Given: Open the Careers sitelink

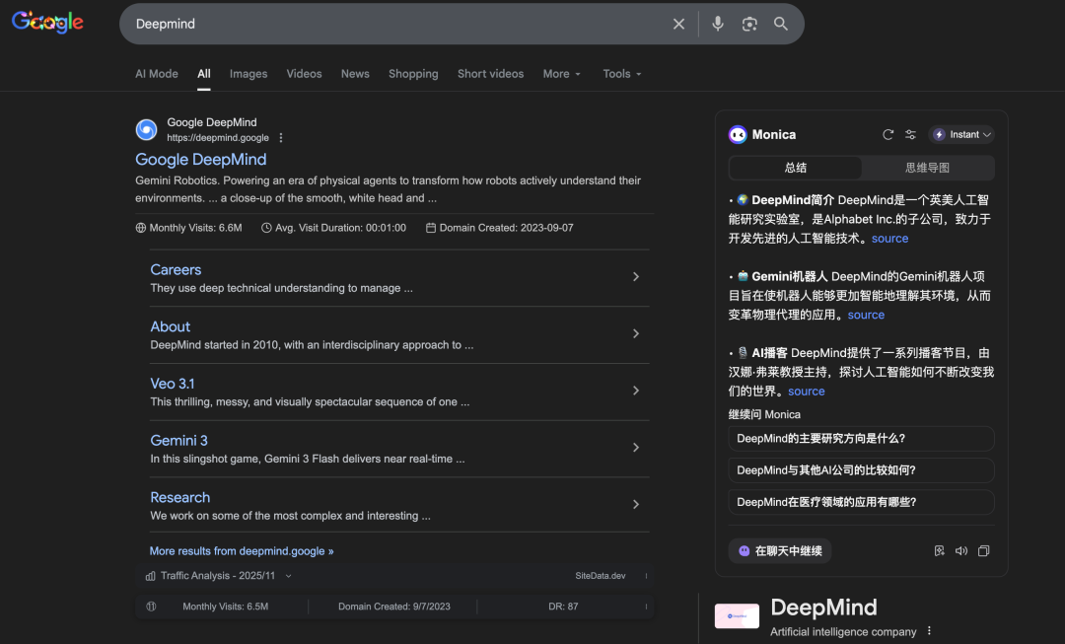Looking at the screenshot, I should [x=176, y=269].
